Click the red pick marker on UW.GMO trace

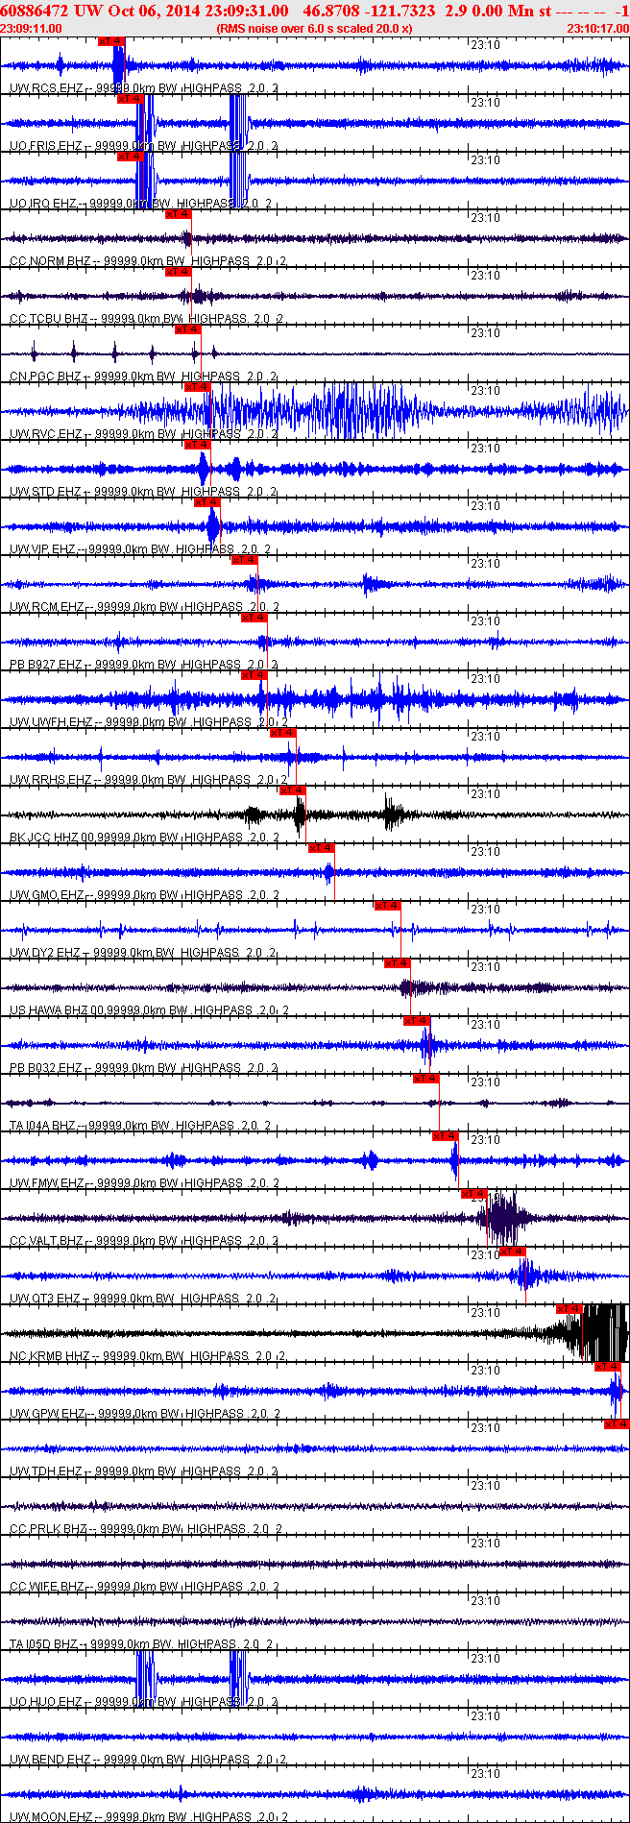coord(323,848)
